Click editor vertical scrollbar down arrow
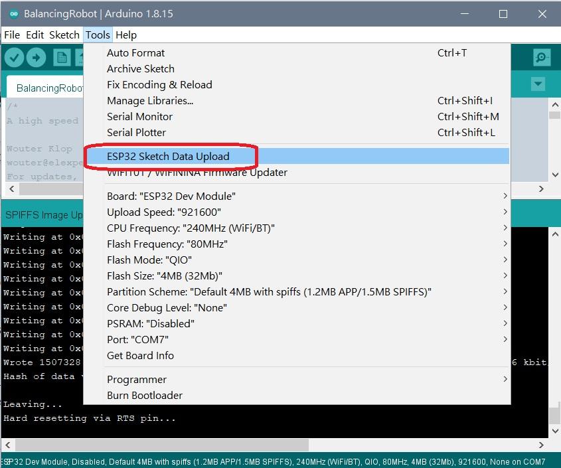The width and height of the screenshot is (561, 468). [555, 175]
